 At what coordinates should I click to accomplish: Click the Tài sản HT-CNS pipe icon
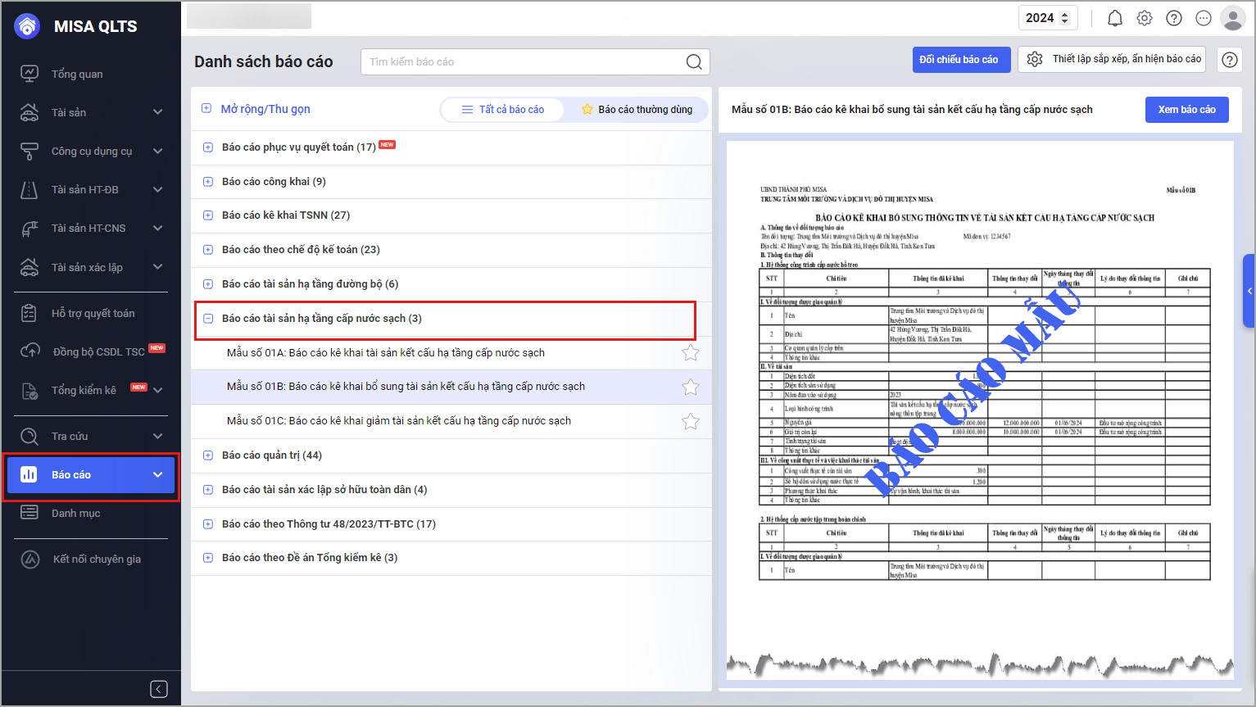29,229
